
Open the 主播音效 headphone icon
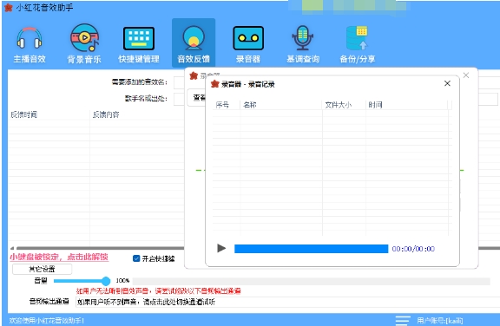(30, 38)
